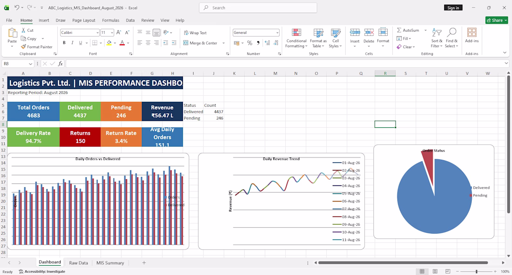Decrease indent in Alignment group

tap(166, 43)
